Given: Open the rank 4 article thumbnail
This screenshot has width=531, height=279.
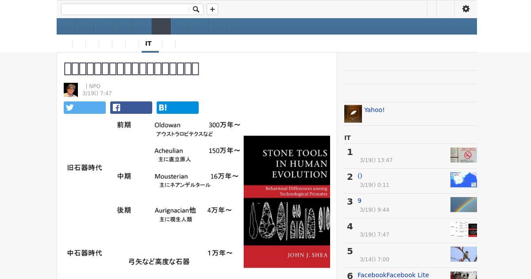Looking at the screenshot, I should [x=464, y=229].
